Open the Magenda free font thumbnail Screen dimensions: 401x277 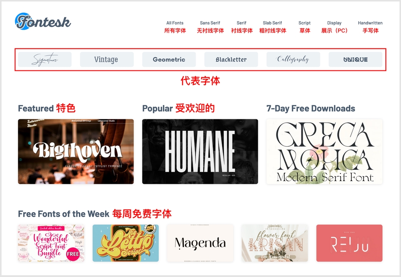(x=200, y=243)
